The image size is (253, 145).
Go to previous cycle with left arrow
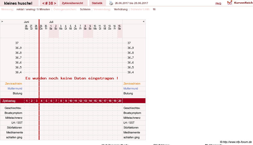coord(43,3)
